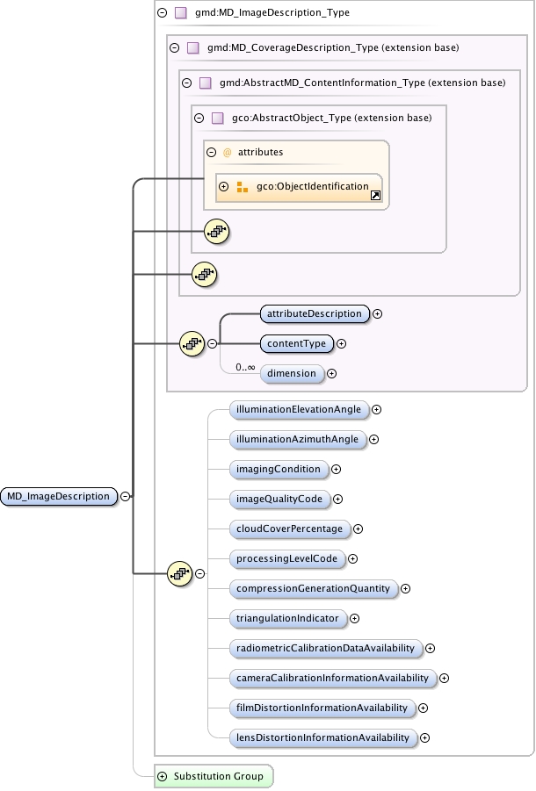Expand the triangulationIndicator element

coord(354,618)
